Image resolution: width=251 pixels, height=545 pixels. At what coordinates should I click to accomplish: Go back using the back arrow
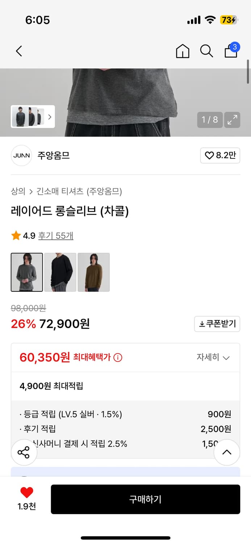click(x=19, y=51)
